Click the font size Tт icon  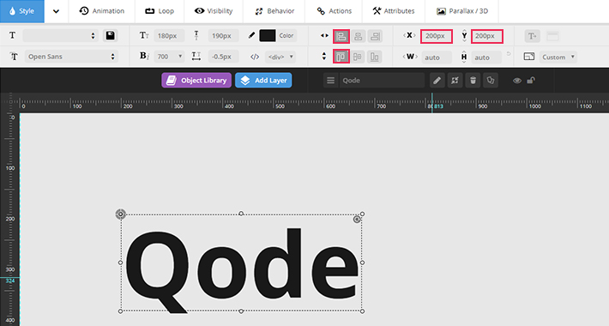pyautogui.click(x=144, y=35)
